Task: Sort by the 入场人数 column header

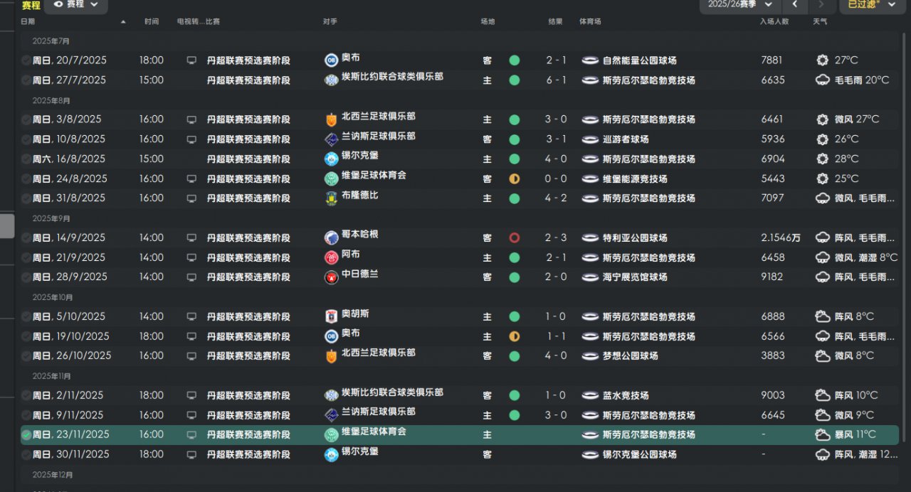Action: [774, 22]
